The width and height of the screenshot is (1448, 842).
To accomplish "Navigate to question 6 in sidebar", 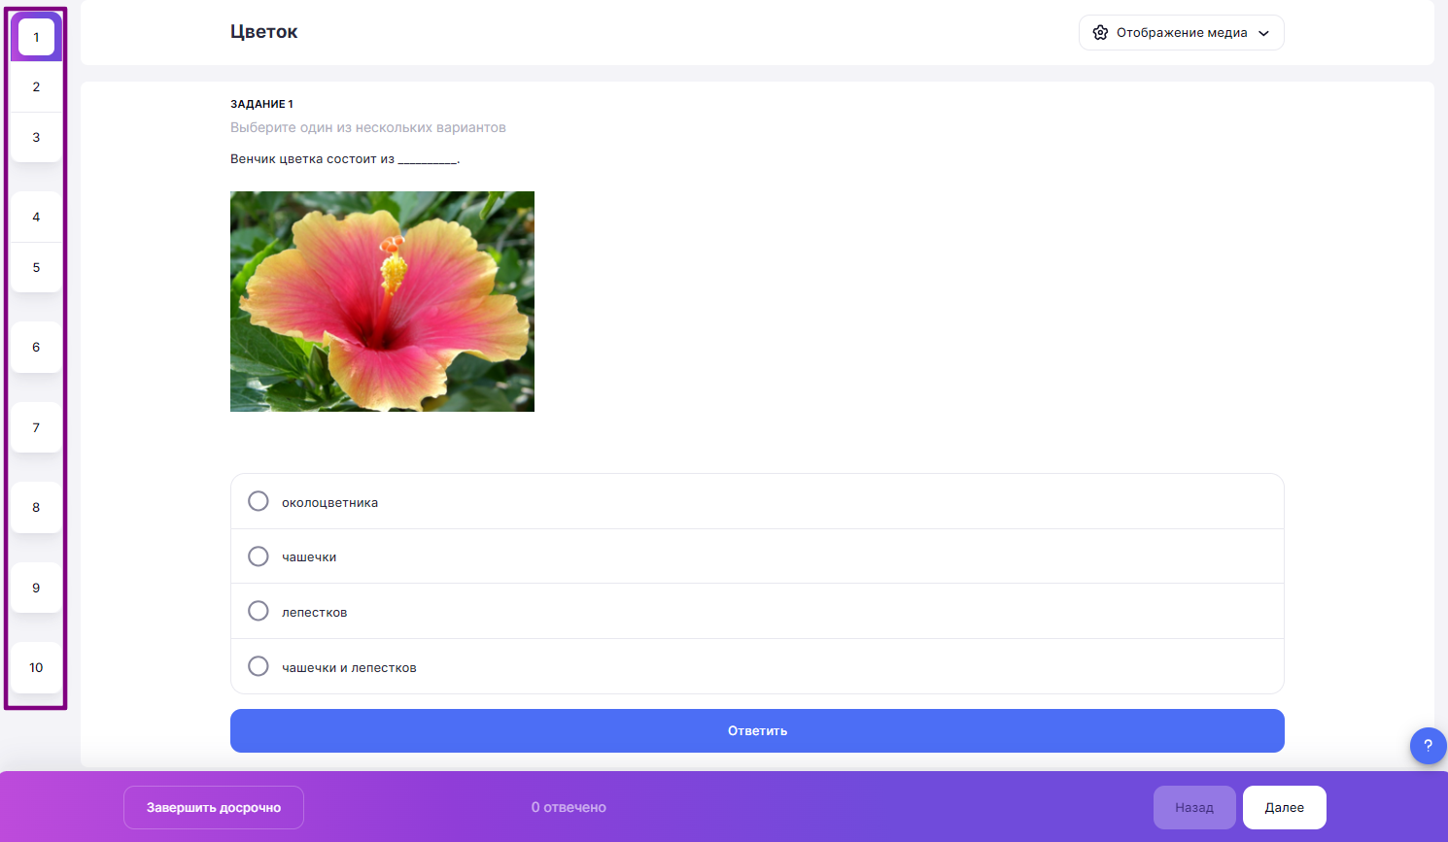I will [37, 347].
